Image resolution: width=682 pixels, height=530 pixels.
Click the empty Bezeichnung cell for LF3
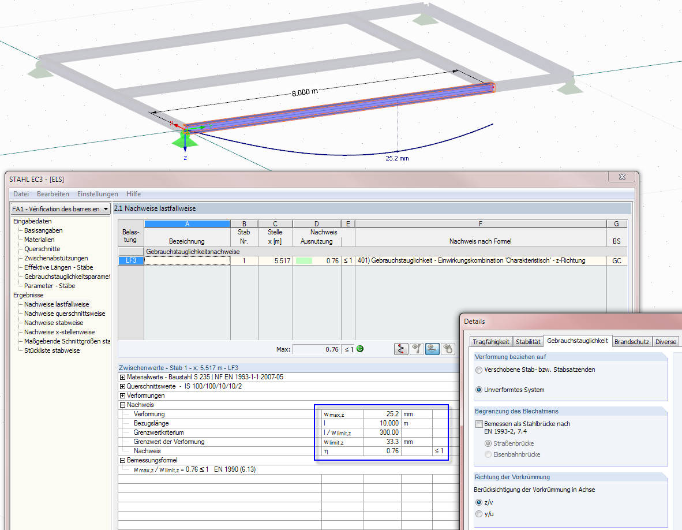pos(187,260)
